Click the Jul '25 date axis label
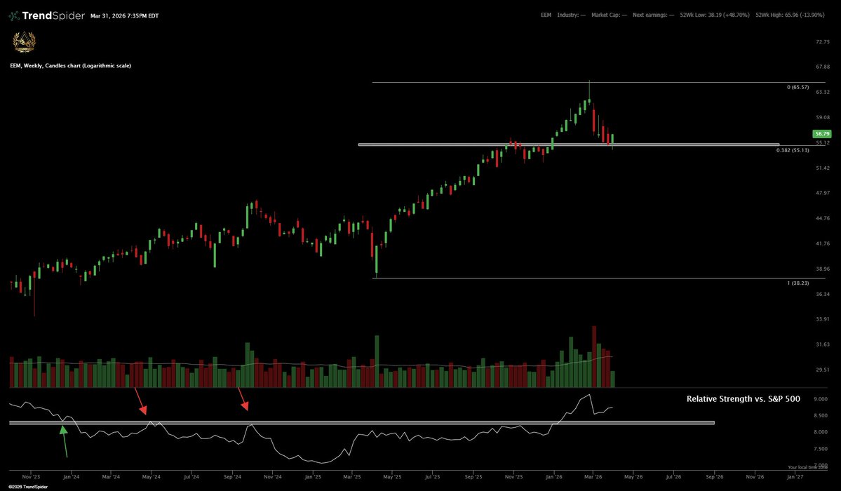This screenshot has height=491, width=841. (x=432, y=476)
